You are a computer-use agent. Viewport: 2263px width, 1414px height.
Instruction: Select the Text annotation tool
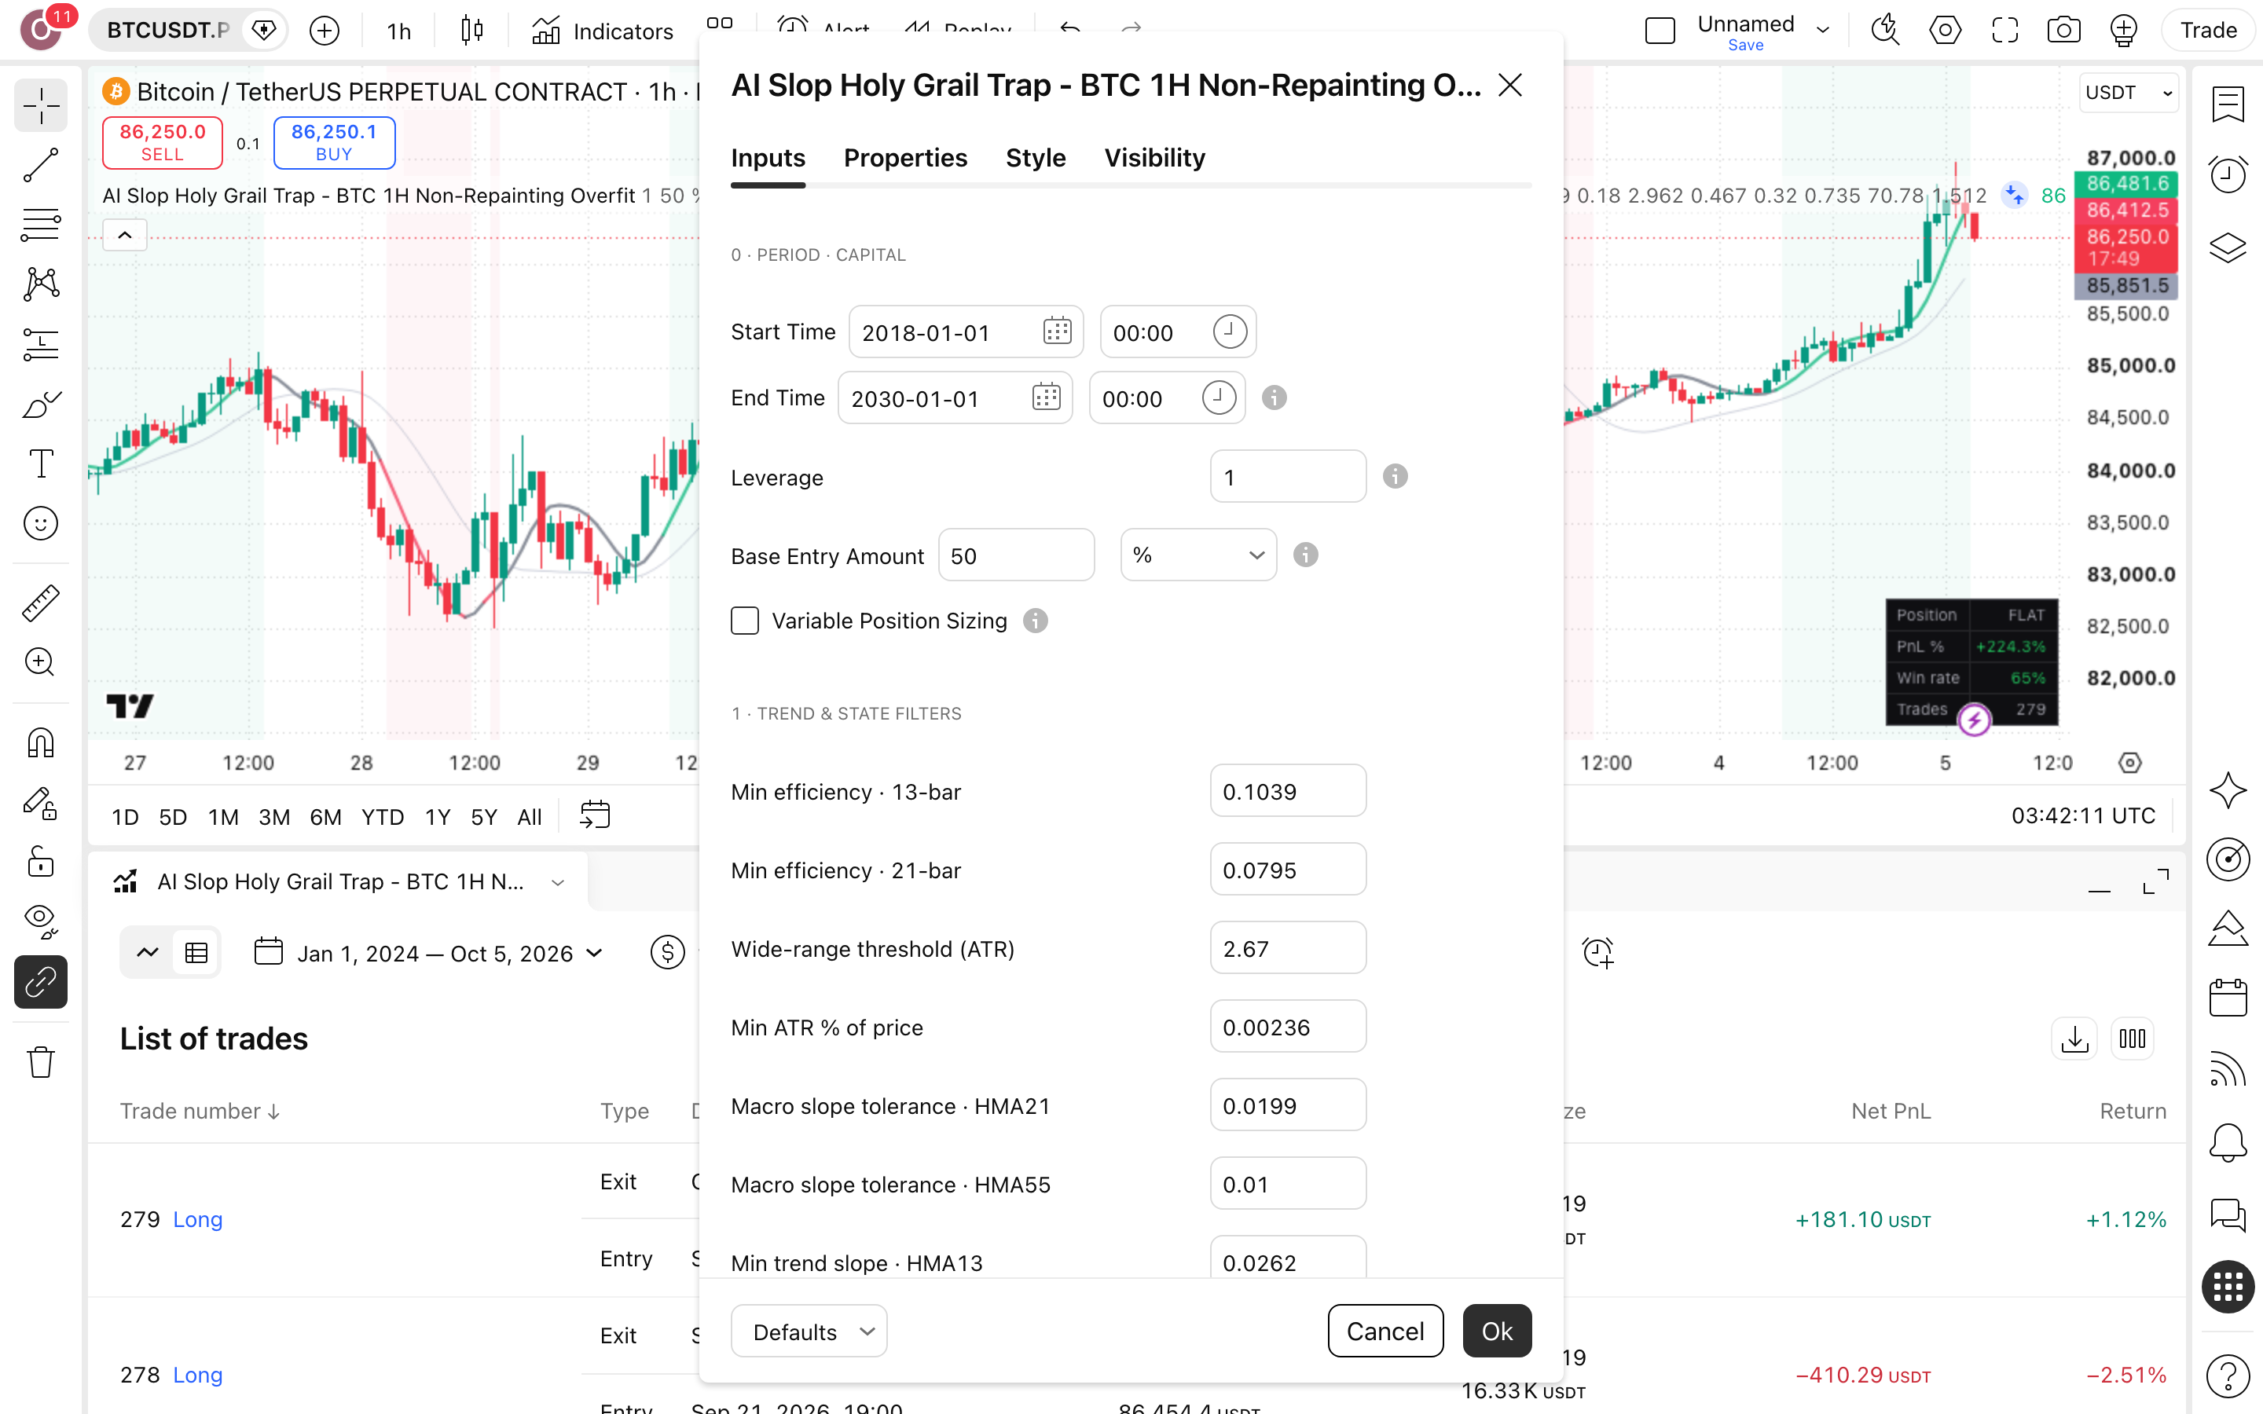pyautogui.click(x=40, y=463)
